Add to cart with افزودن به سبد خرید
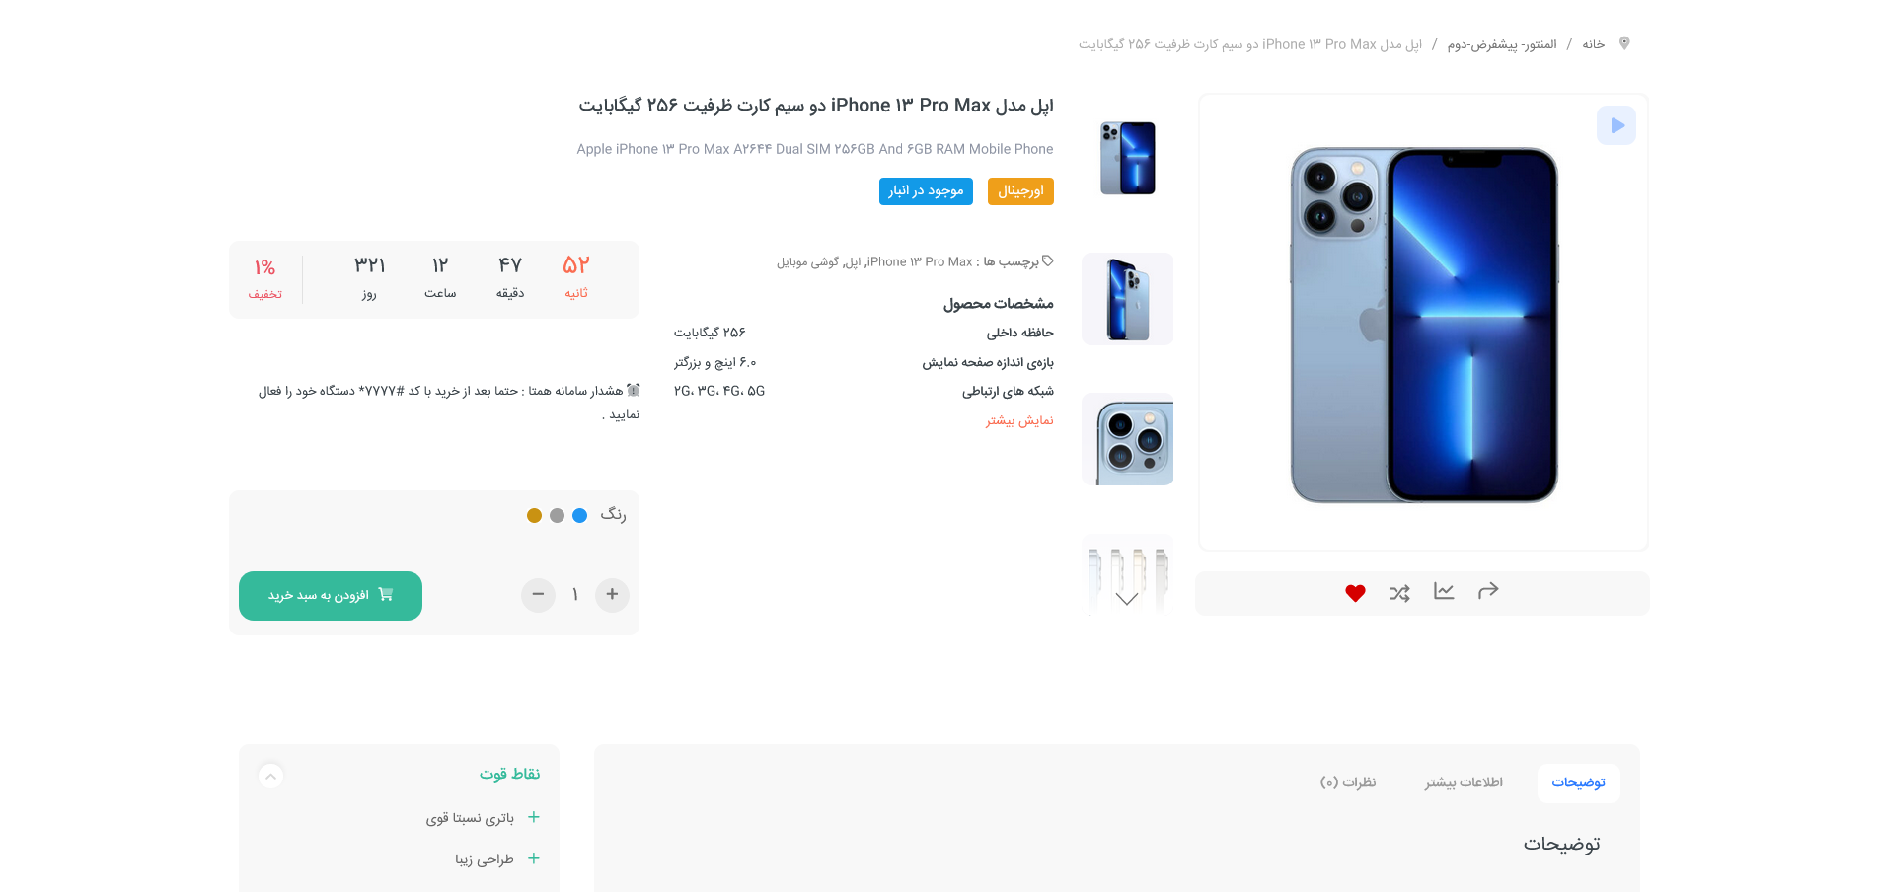Screen dimensions: 1878x892 [x=331, y=596]
